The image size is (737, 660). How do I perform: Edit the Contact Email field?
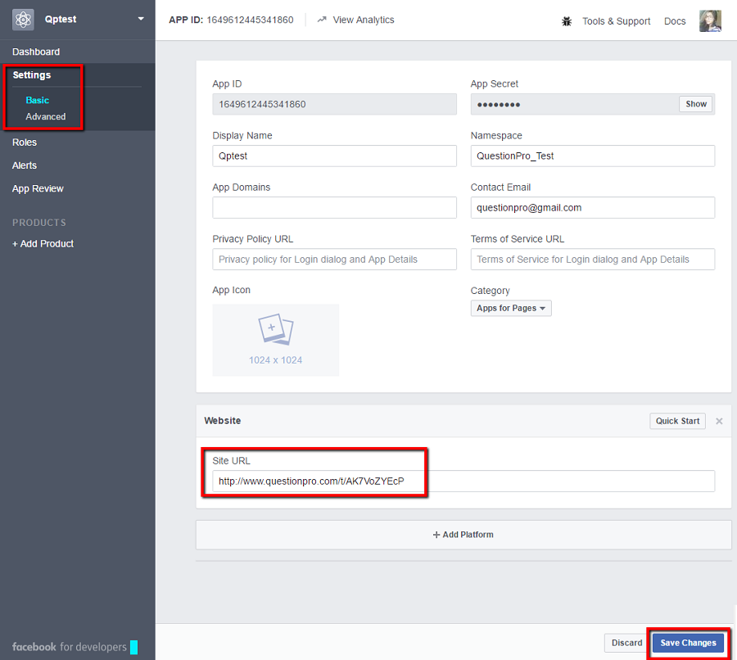pyautogui.click(x=593, y=207)
